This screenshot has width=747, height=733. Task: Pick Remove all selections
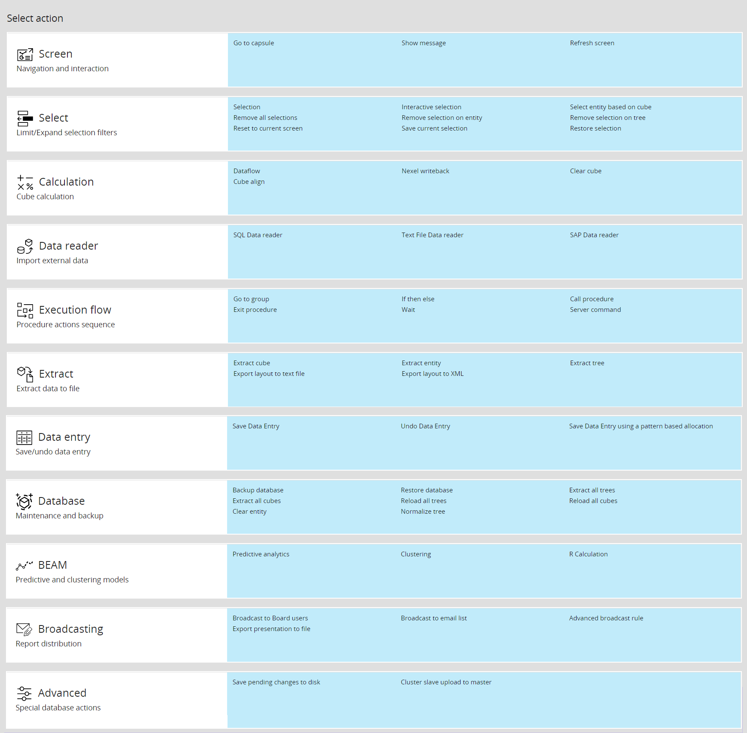pyautogui.click(x=265, y=118)
